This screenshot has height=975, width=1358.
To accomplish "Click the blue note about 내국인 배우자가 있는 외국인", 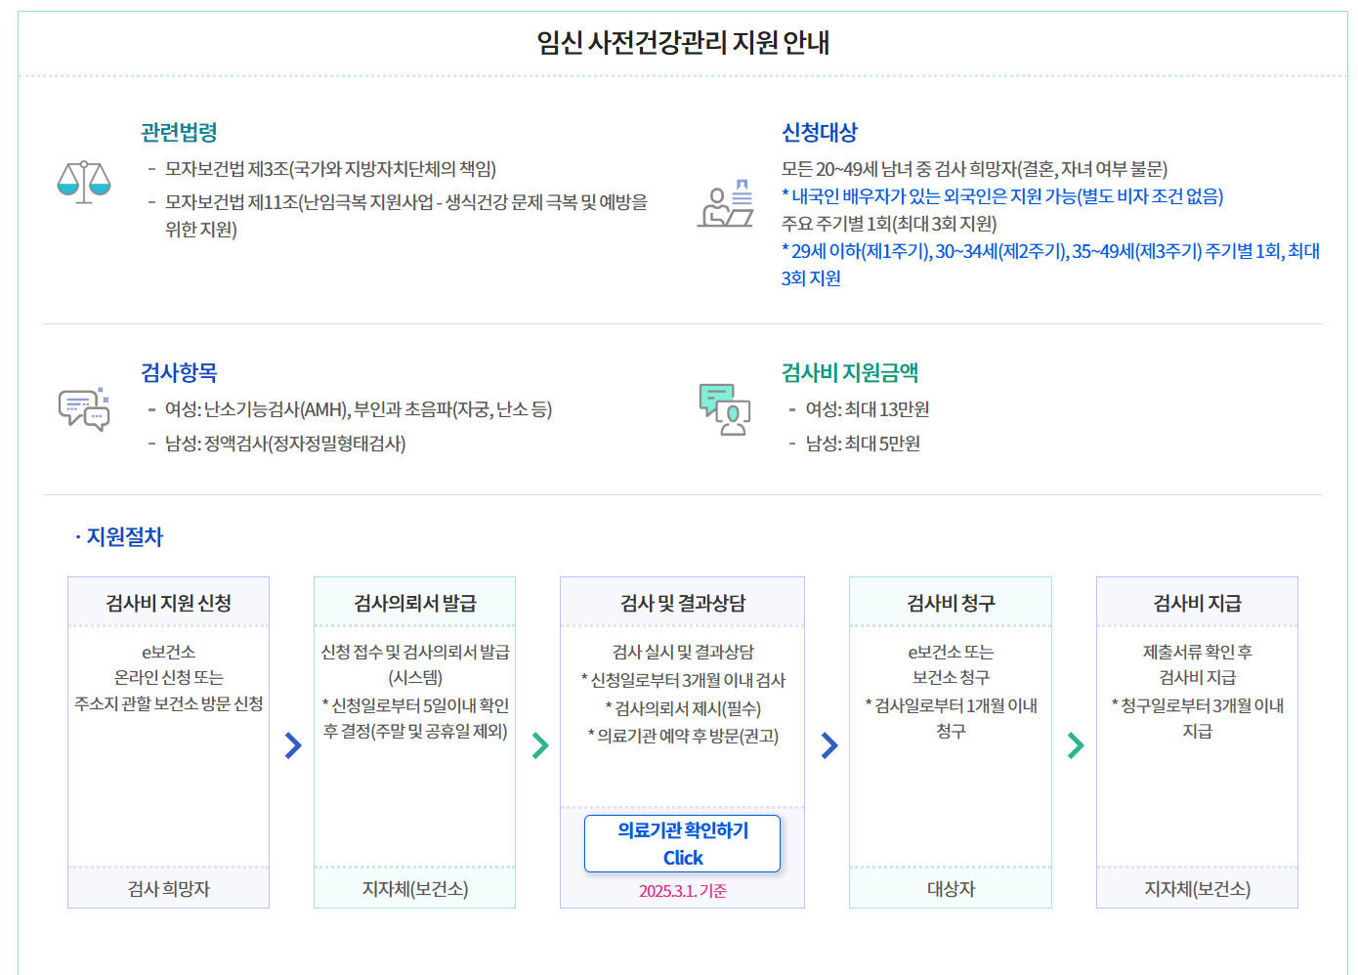I will tap(1002, 196).
